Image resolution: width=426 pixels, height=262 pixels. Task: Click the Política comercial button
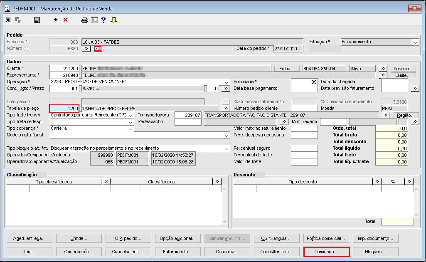click(325, 238)
